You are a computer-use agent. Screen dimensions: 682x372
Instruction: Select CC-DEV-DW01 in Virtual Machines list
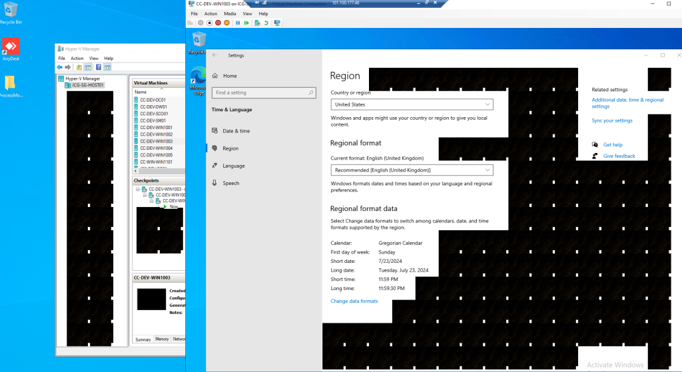pos(153,107)
